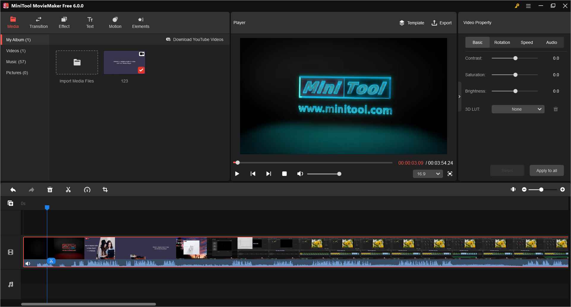Mute the player volume icon
The width and height of the screenshot is (571, 307).
click(300, 174)
